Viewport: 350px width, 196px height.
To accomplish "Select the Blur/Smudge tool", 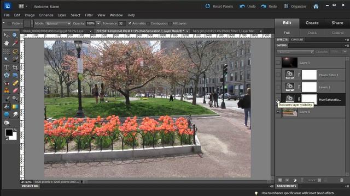I will [x=15, y=114].
